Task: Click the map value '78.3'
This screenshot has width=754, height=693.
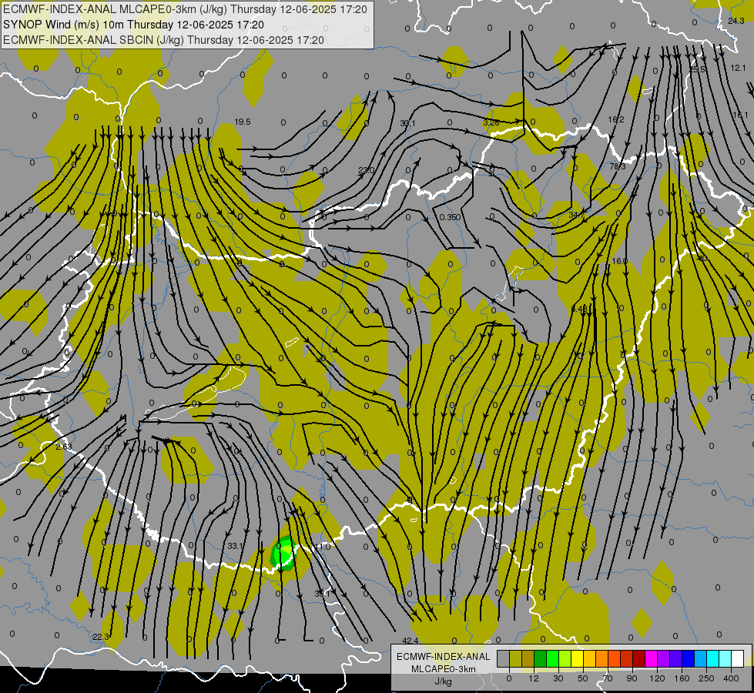Action: [x=618, y=166]
